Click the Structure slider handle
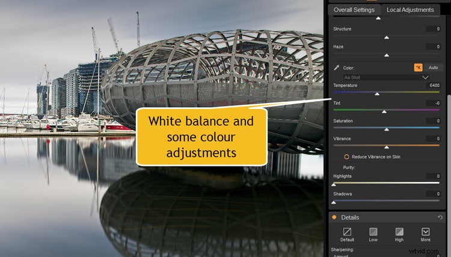451x257 pixels. 387,37
